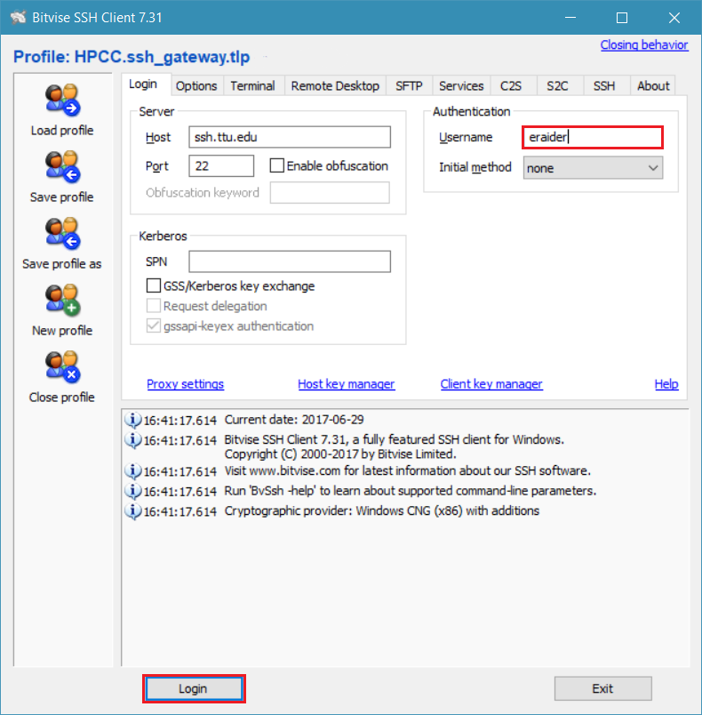Screen dimensions: 702x715
Task: Click log line about BvSsh -help
Action: point(410,491)
